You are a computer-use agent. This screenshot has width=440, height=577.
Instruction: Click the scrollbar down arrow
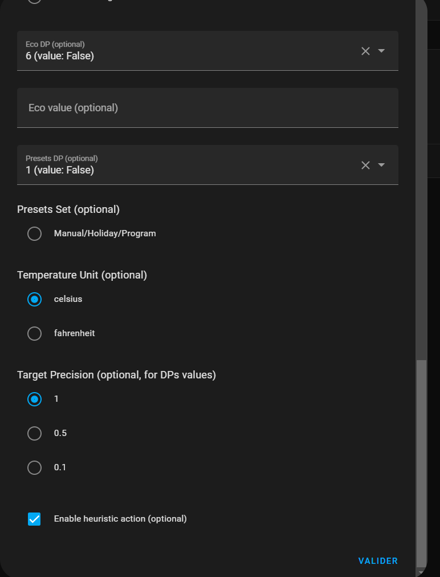tap(421, 572)
